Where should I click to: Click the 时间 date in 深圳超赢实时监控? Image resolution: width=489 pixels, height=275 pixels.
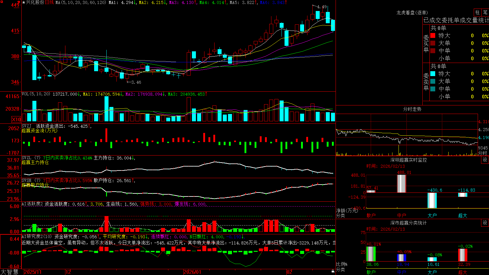point(385,166)
